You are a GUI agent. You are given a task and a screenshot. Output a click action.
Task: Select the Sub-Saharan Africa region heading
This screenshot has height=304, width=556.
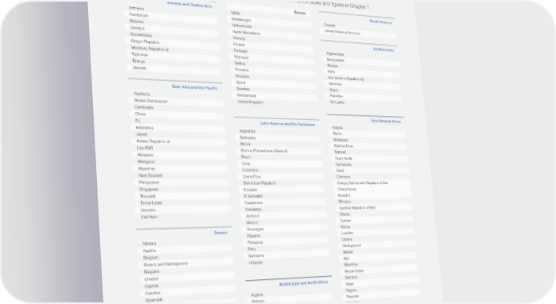pyautogui.click(x=386, y=121)
